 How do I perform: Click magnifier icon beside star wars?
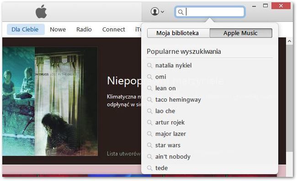pyautogui.click(x=149, y=145)
